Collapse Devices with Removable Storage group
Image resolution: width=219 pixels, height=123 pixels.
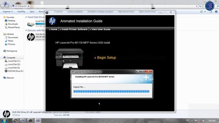coord(26,30)
